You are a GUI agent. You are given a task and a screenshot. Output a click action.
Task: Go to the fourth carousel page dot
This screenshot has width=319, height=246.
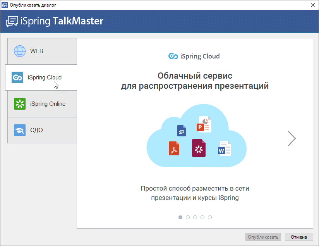coord(202,217)
